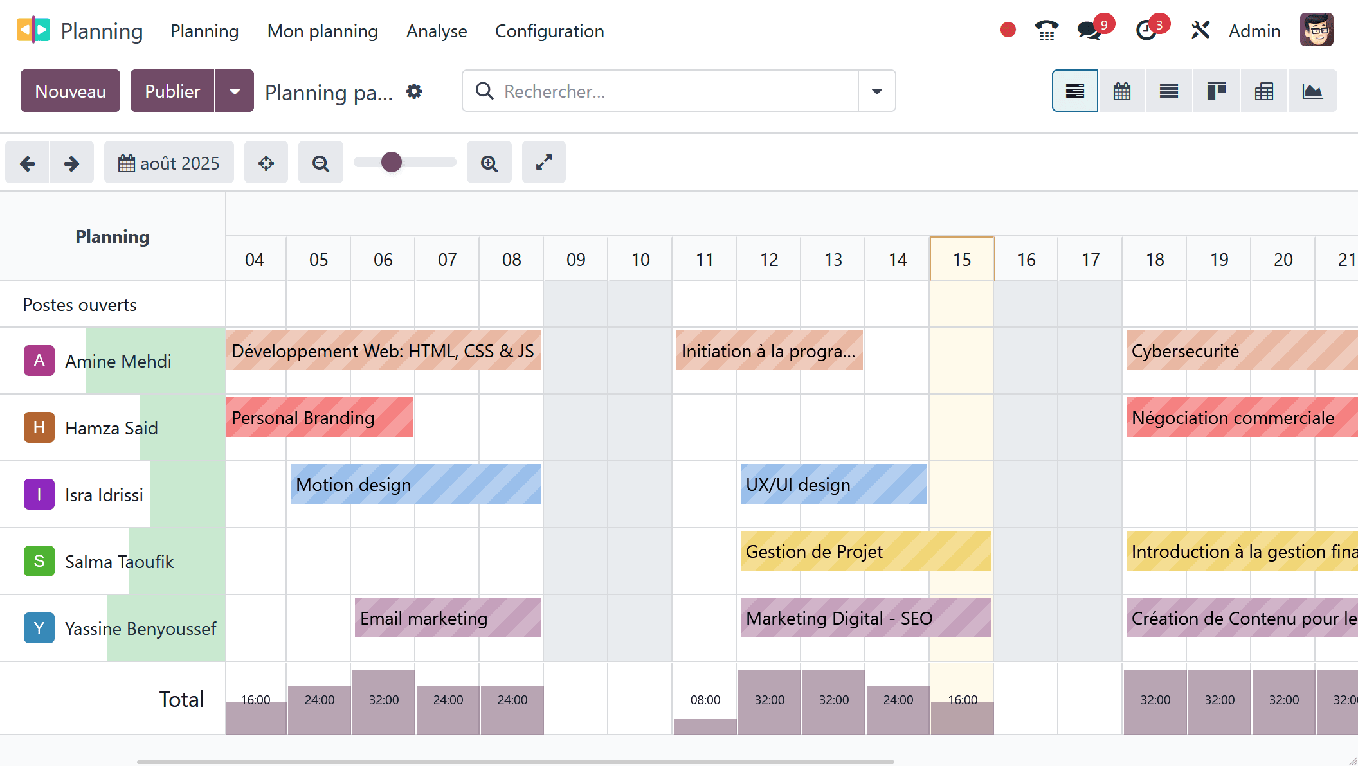This screenshot has width=1358, height=766.
Task: Open the discuss messages icon
Action: point(1091,30)
